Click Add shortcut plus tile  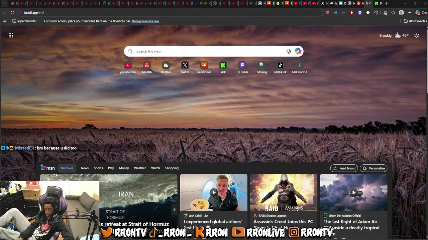(299, 67)
